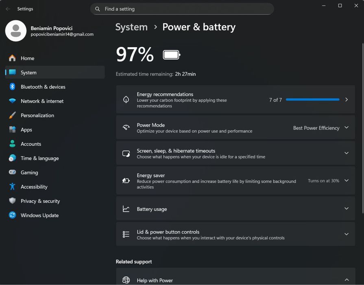Click the popovicibeniamin14@gmail.com email text

62,35
